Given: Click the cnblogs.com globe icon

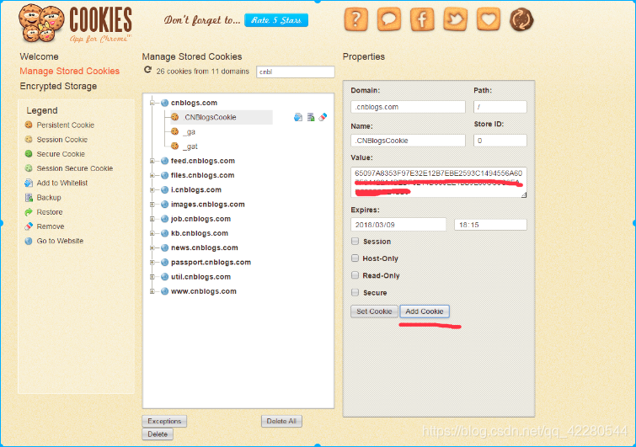Looking at the screenshot, I should click(164, 103).
